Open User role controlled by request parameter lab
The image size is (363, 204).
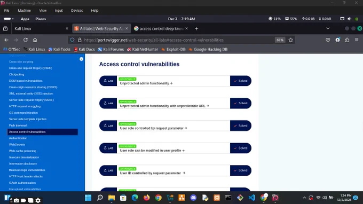[x=153, y=128]
